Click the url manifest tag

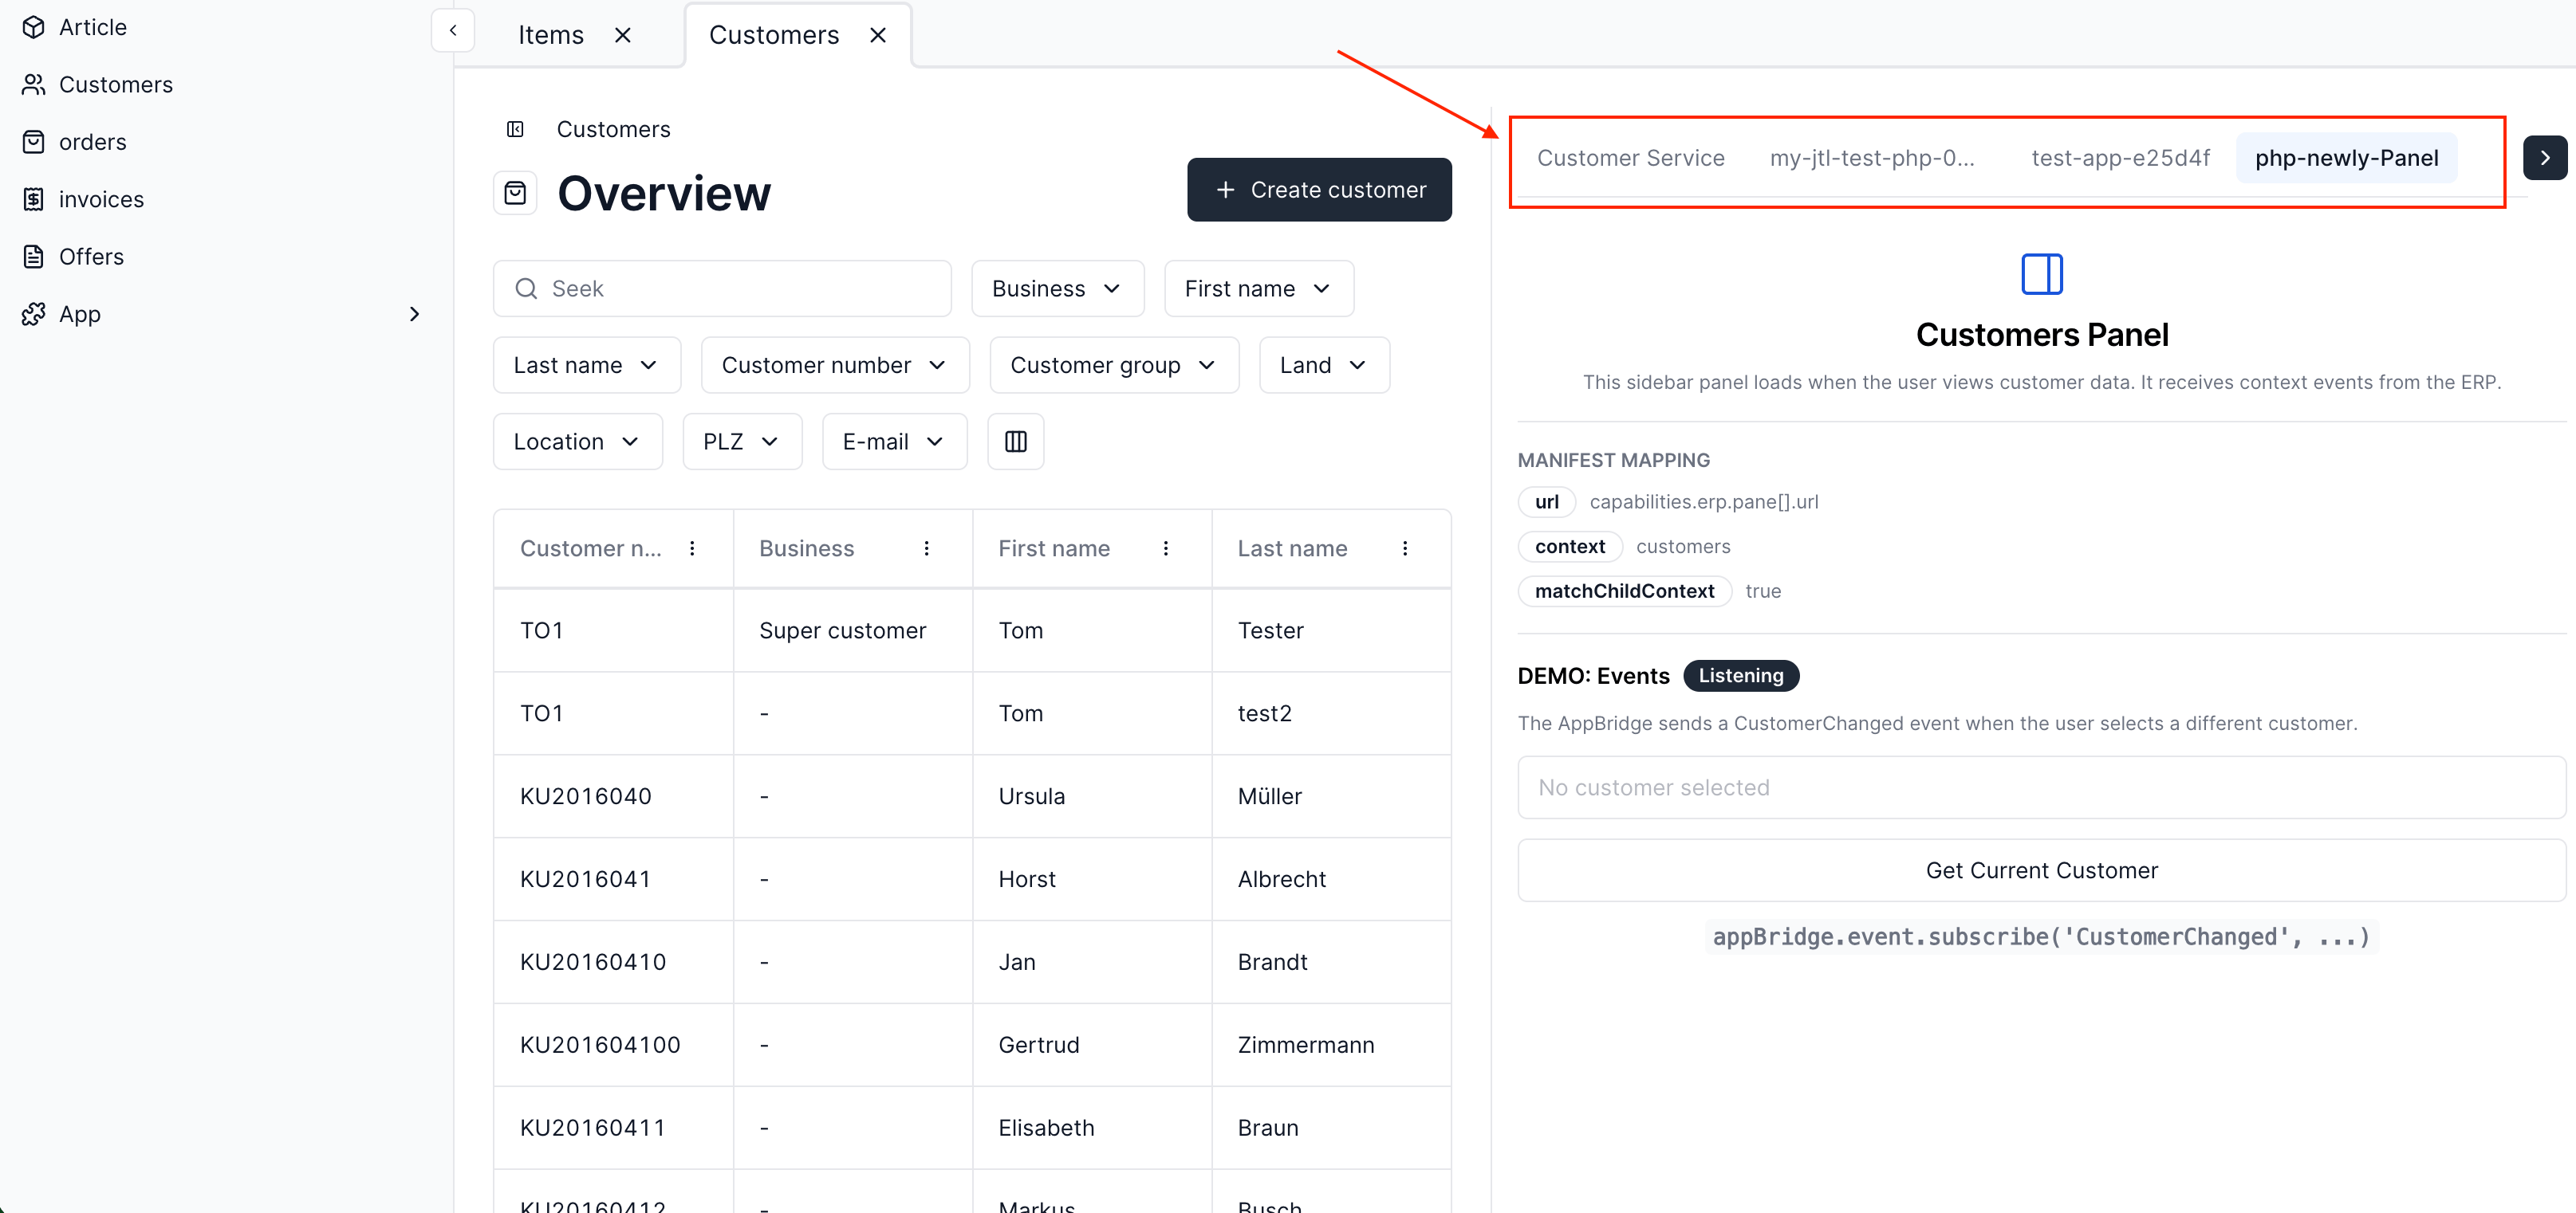tap(1546, 501)
